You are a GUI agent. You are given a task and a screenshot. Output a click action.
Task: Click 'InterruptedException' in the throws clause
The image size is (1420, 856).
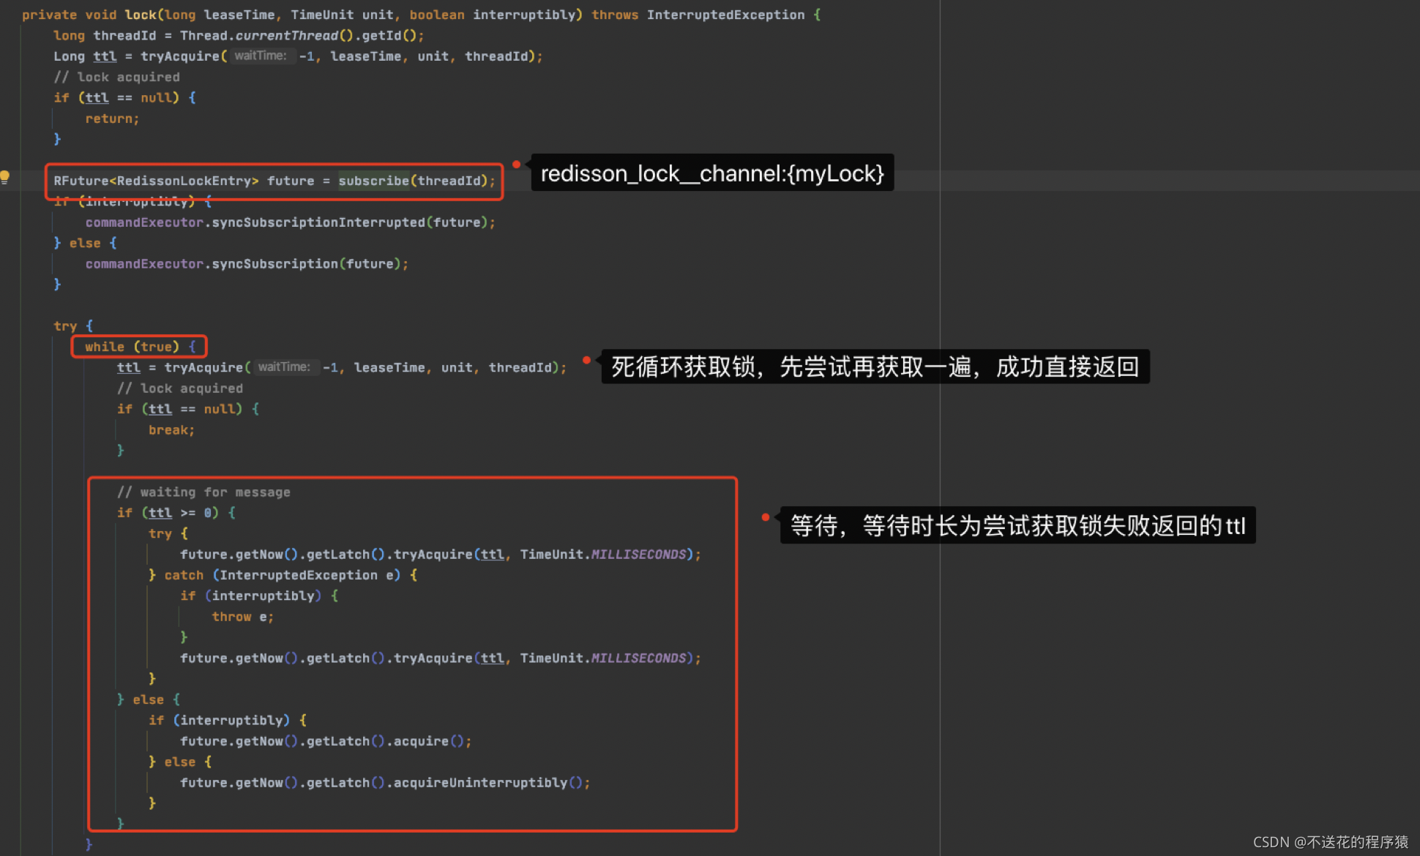pyautogui.click(x=725, y=15)
